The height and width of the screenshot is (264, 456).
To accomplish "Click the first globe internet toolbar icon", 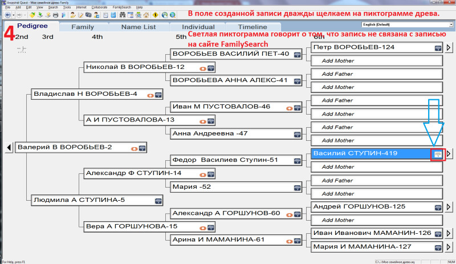I will coord(165,15).
